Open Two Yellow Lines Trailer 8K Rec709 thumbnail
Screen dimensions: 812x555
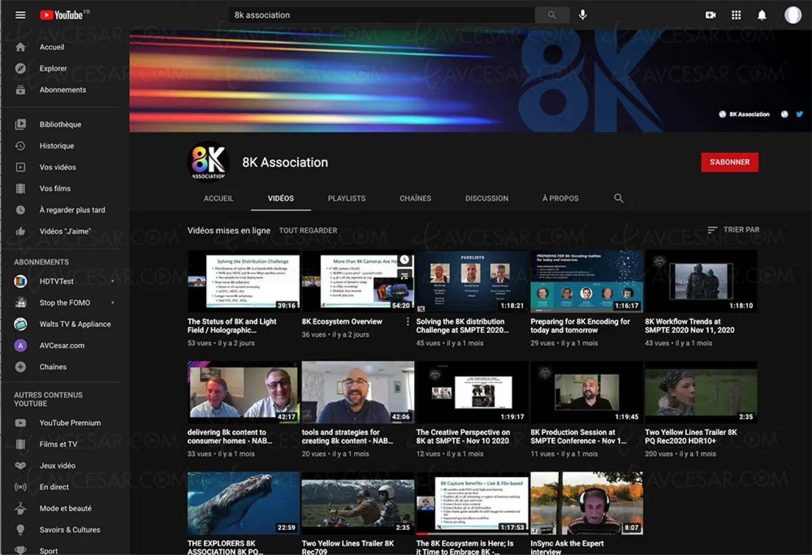click(x=358, y=503)
